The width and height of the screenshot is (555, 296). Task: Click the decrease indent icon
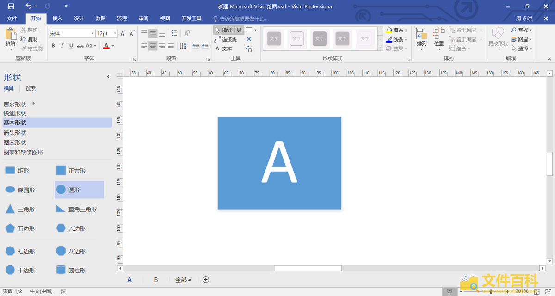tap(196, 46)
